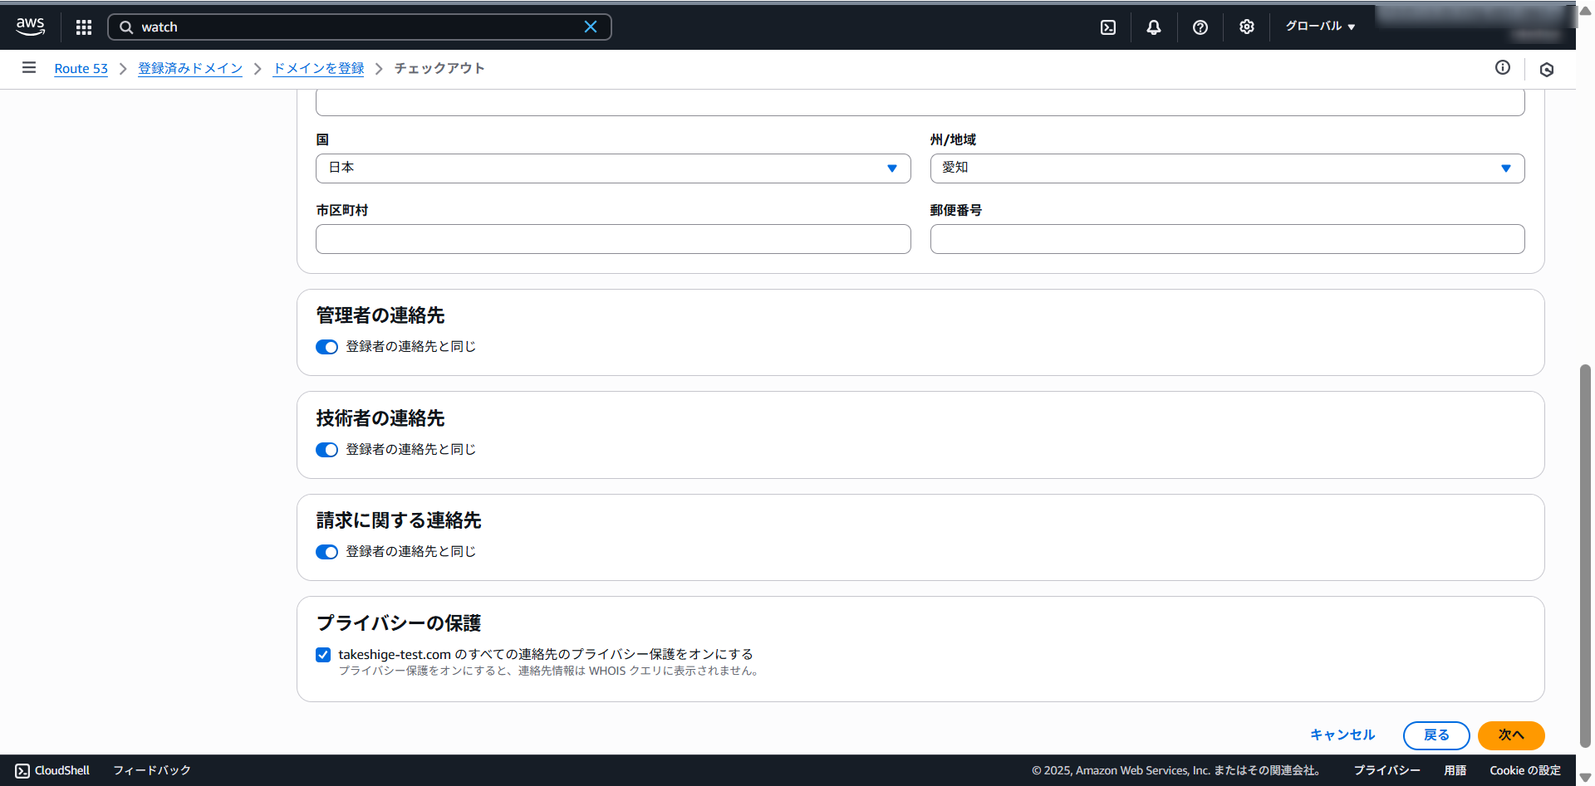
Task: Uncheck privacy protection for takeshige-test.com
Action: tap(323, 655)
